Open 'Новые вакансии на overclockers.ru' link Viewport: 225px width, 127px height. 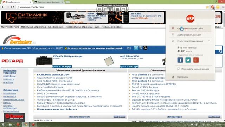[x=57, y=109]
